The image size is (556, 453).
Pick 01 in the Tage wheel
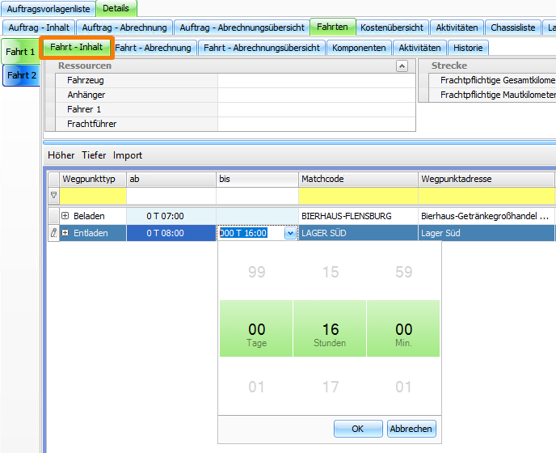coord(256,387)
